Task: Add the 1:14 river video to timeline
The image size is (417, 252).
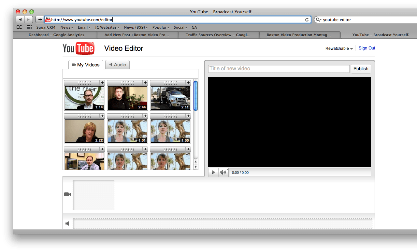Action: tap(102, 83)
